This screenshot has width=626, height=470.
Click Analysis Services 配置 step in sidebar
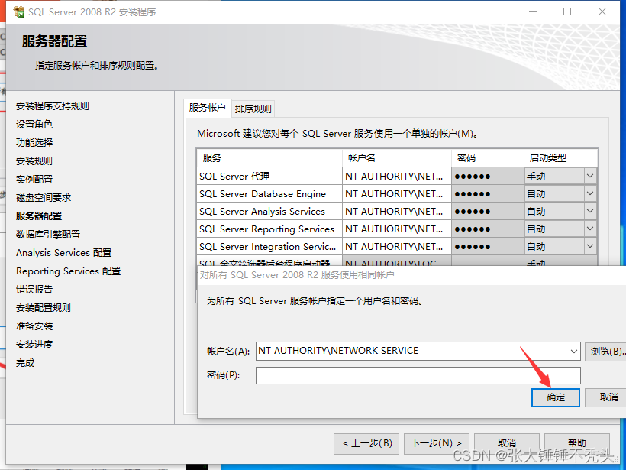pyautogui.click(x=64, y=253)
